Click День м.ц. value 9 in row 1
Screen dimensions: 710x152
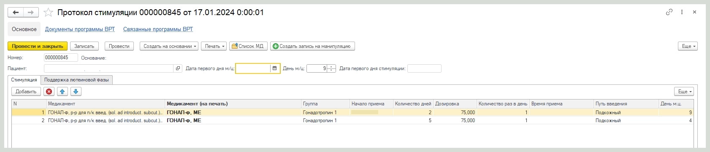tap(676, 113)
